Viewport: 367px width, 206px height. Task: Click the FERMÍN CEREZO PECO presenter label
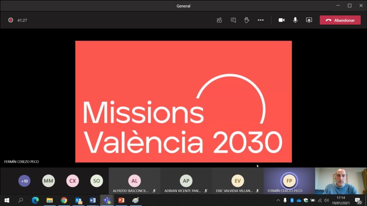pos(22,162)
